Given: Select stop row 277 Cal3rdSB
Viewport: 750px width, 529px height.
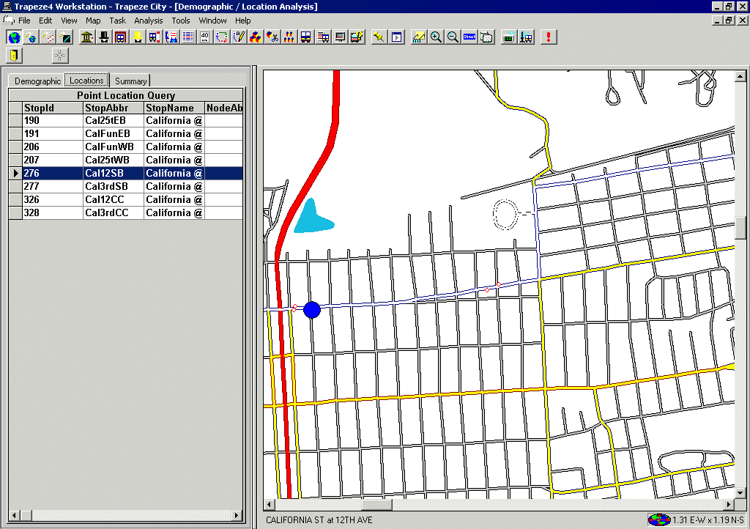Looking at the screenshot, I should point(110,186).
